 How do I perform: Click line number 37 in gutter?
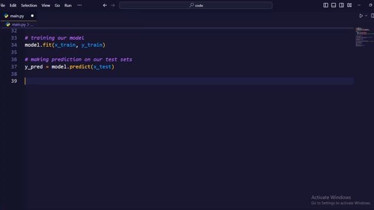[14, 67]
